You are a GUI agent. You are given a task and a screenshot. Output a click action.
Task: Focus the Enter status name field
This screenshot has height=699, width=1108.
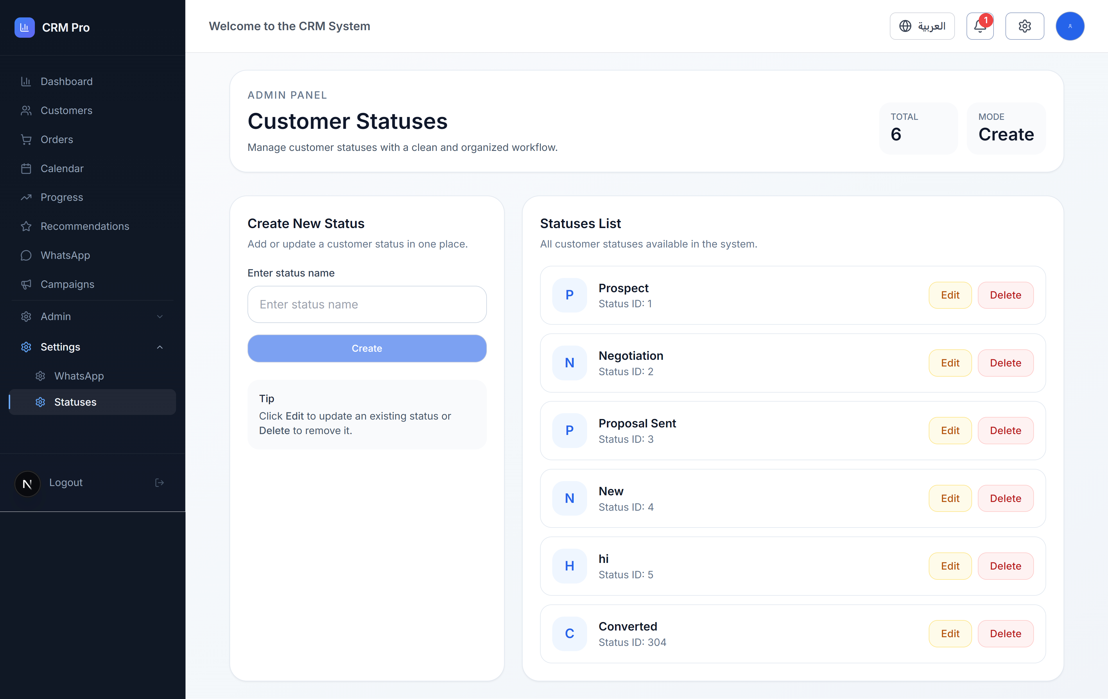point(367,304)
